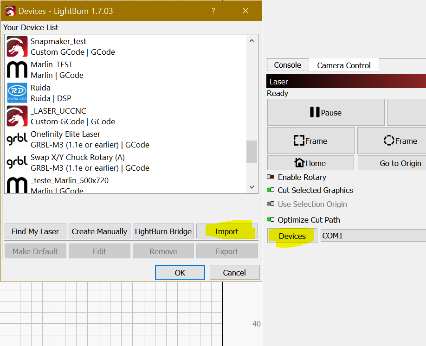Select the Ruida DSP device icon
Image resolution: width=426 pixels, height=346 pixels.
pos(17,93)
